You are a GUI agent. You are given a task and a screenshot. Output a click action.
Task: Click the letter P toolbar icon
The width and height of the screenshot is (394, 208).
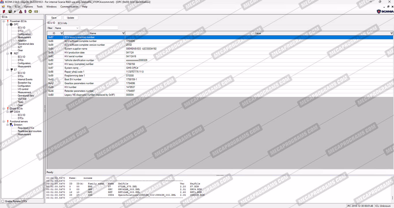15,12
